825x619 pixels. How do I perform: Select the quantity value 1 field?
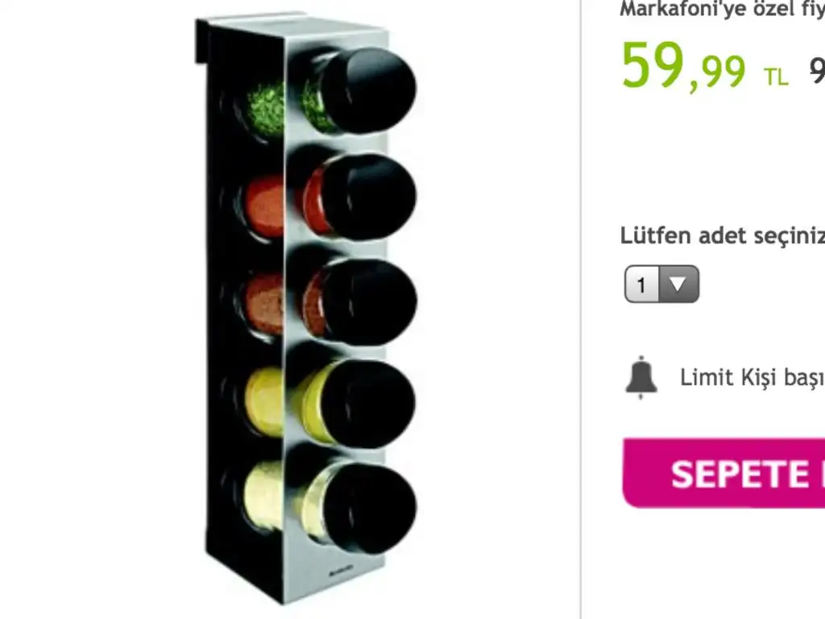coord(642,285)
